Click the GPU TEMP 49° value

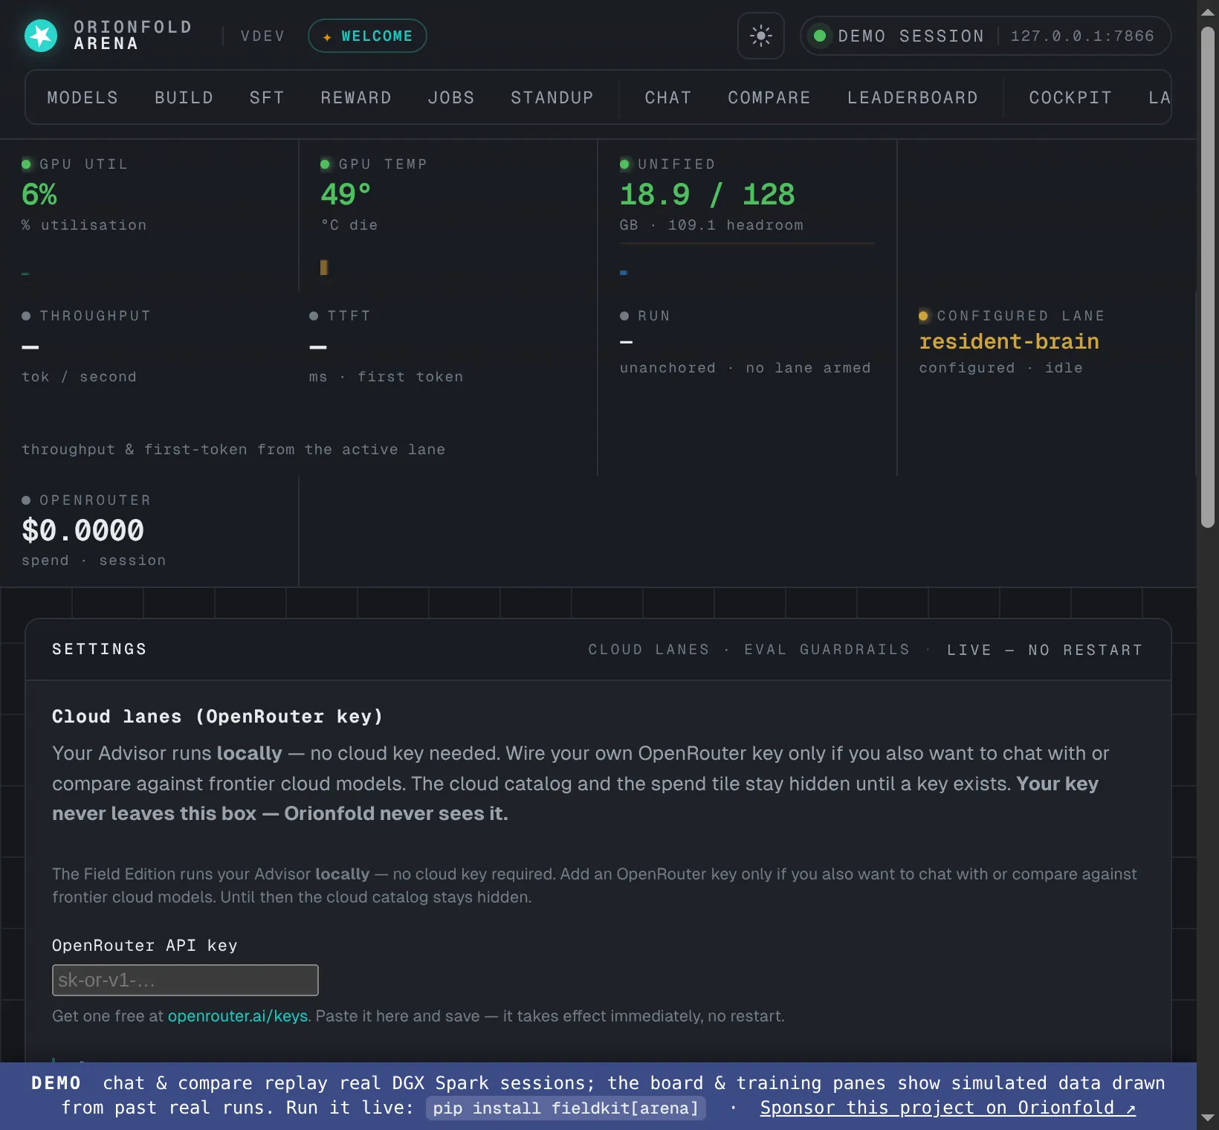click(346, 195)
